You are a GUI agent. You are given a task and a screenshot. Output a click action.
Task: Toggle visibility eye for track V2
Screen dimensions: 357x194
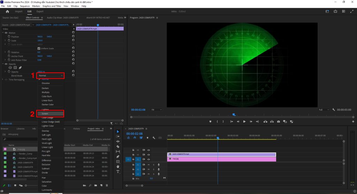coord(149,154)
